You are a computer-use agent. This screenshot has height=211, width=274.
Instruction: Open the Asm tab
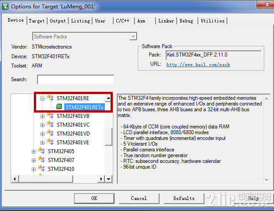pos(145,21)
